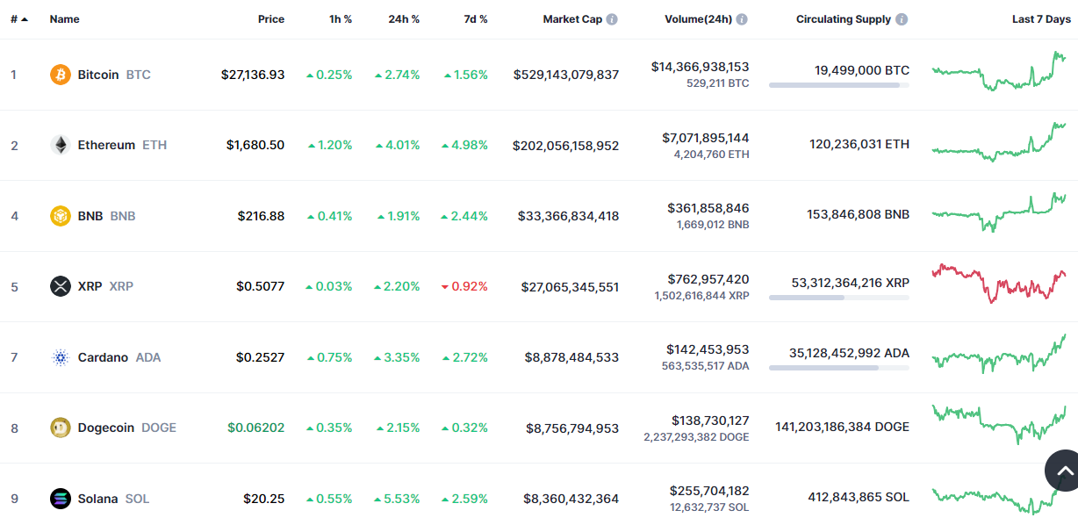Open the Dogecoin DOGE name link

pyautogui.click(x=127, y=428)
